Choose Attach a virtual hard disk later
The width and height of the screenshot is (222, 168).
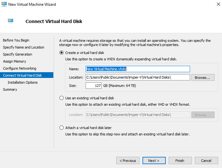[x=61, y=128]
